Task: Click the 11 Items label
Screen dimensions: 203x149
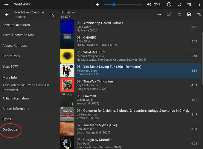Action: point(20,17)
